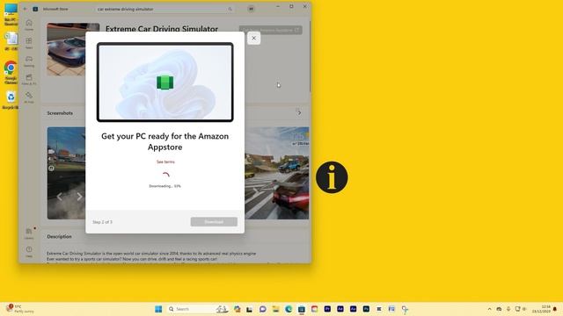This screenshot has height=316, width=563.
Task: Open Recycle Bin on desktop
Action: tap(11, 100)
